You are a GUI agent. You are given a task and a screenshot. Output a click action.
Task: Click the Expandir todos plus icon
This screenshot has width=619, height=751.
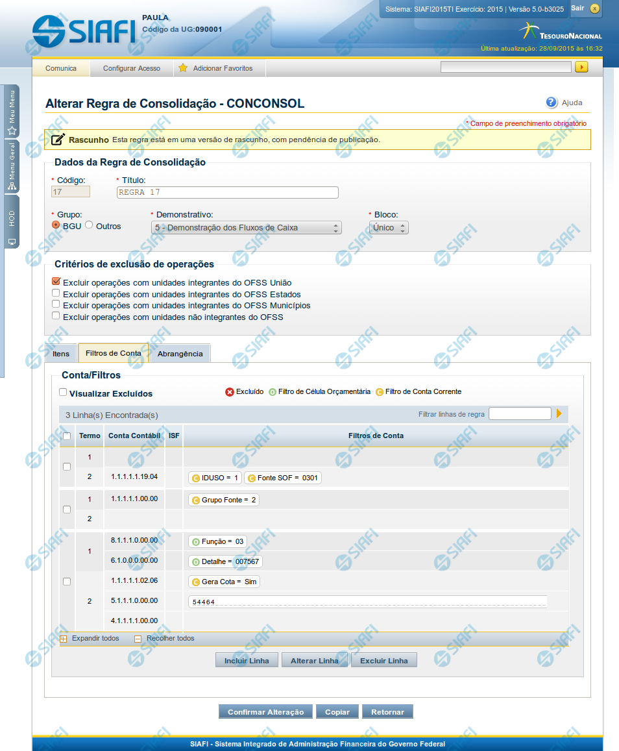[x=63, y=639]
